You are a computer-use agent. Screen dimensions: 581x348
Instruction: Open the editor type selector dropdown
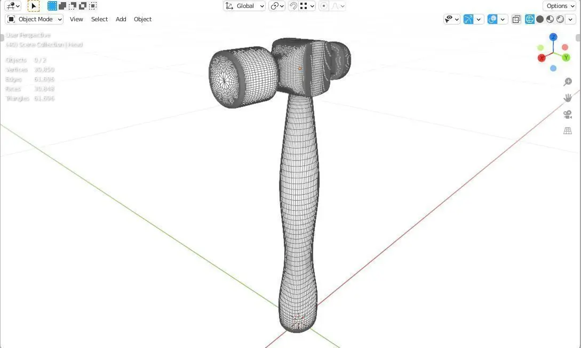coord(13,6)
